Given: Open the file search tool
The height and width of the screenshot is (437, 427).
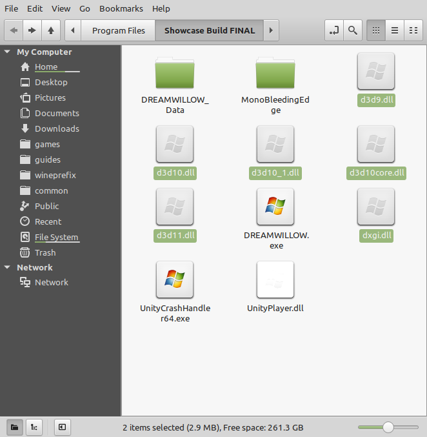Looking at the screenshot, I should (353, 30).
